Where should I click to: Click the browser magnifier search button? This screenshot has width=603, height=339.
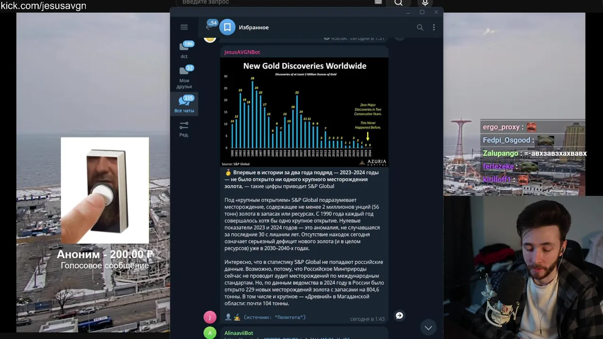(x=399, y=2)
